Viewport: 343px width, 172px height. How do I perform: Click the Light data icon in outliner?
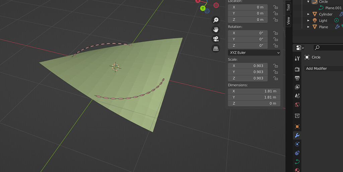coord(336,20)
